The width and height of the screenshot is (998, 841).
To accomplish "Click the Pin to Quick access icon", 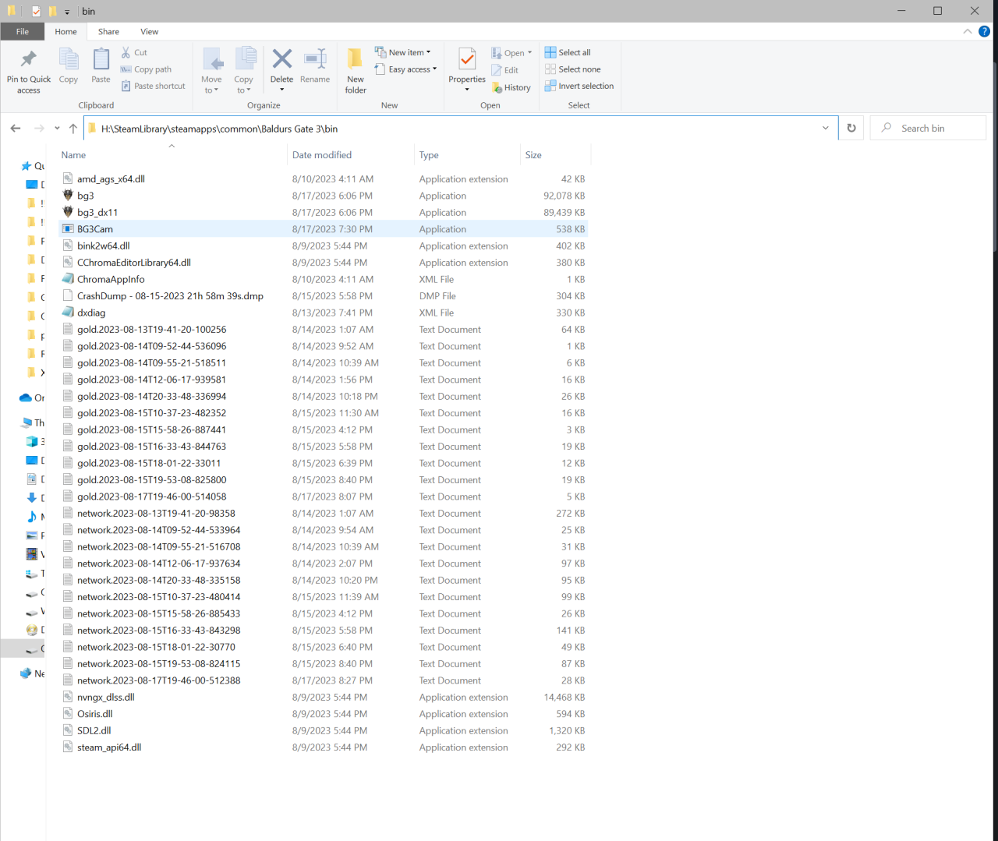I will [28, 60].
